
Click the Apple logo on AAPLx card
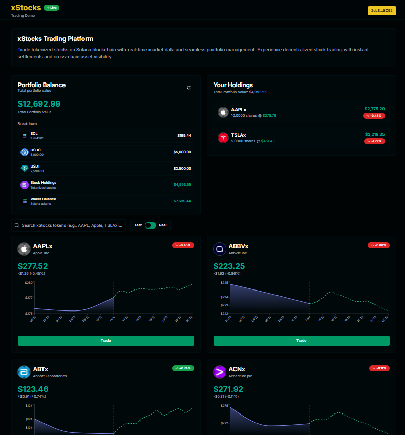tap(24, 249)
